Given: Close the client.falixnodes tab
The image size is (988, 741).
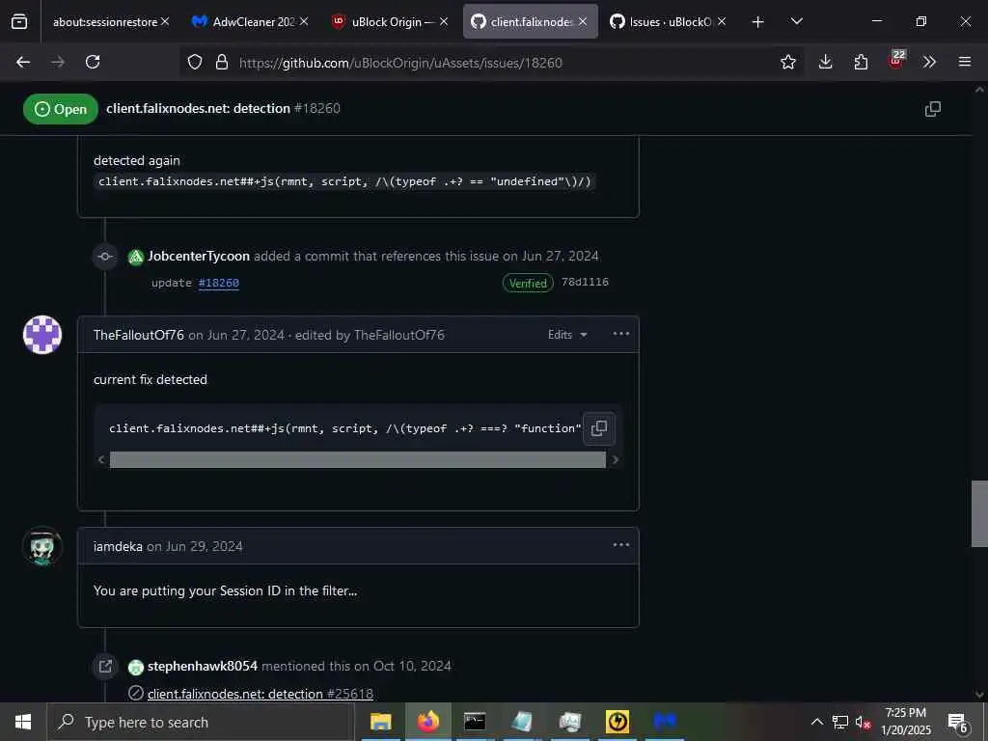Looking at the screenshot, I should click(583, 21).
